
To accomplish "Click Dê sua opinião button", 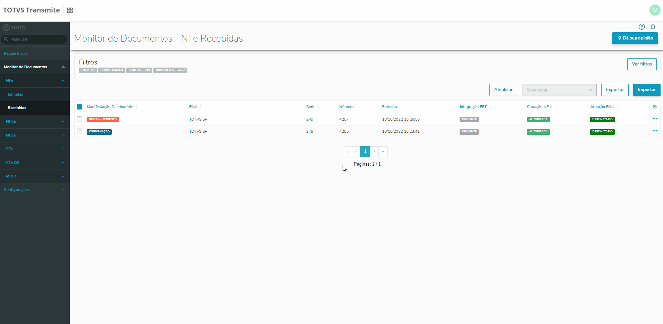I will 635,38.
